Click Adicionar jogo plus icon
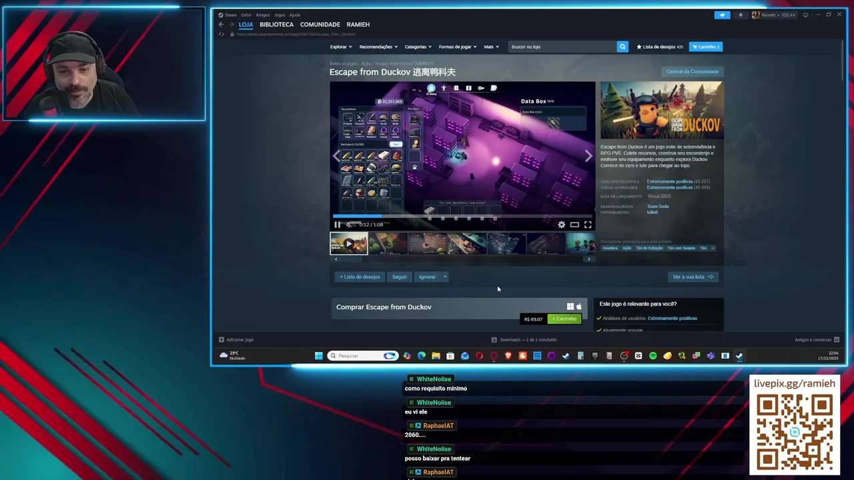Viewport: 854px width, 480px height. 222,339
